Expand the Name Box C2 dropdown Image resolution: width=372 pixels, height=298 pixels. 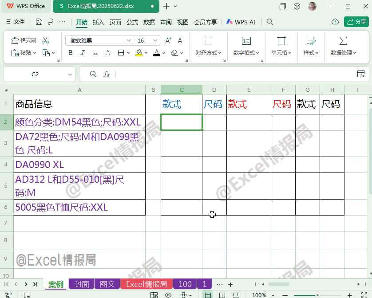(x=70, y=74)
